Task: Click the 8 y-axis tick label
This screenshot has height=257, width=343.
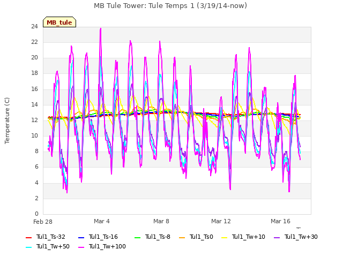Action: click(36, 151)
